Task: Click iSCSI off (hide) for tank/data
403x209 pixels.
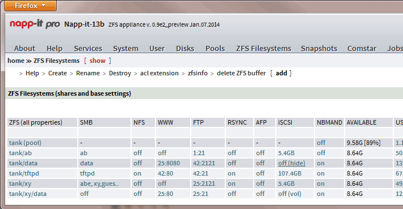Action: click(292, 163)
